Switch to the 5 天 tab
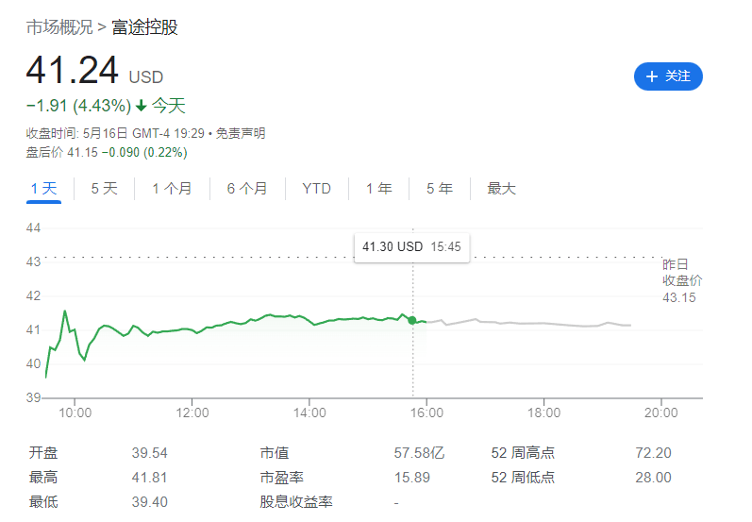The image size is (752, 522). (x=104, y=189)
